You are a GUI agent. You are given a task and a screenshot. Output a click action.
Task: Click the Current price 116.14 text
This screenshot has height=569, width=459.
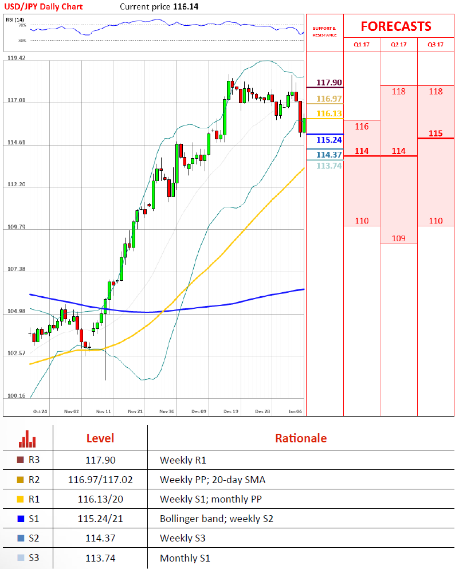(159, 6)
